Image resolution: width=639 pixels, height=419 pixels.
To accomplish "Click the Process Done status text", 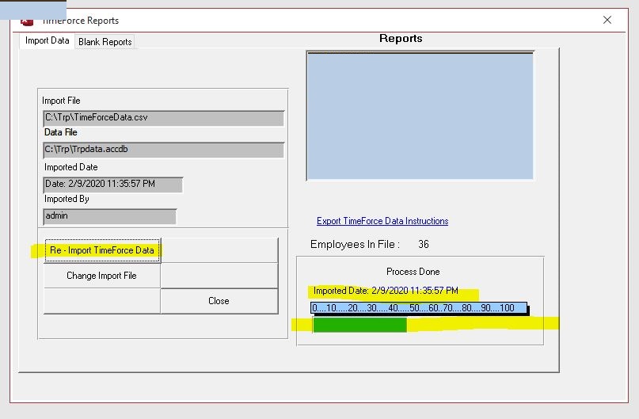I will [413, 272].
